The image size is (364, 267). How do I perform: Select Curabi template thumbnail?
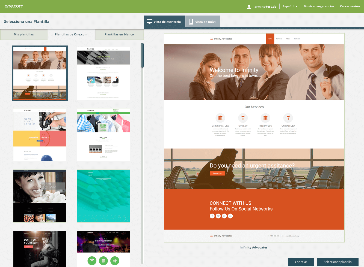103,74
